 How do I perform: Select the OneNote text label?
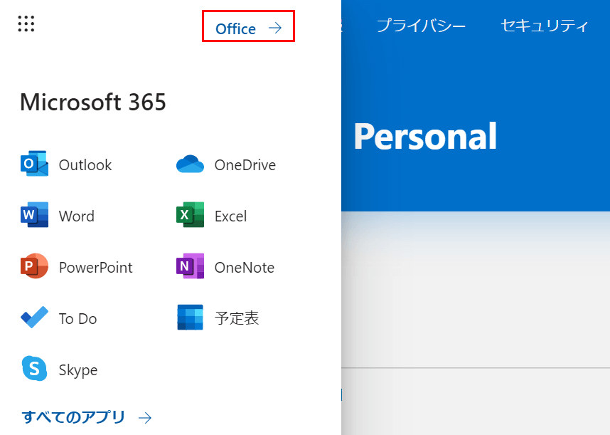pos(245,268)
